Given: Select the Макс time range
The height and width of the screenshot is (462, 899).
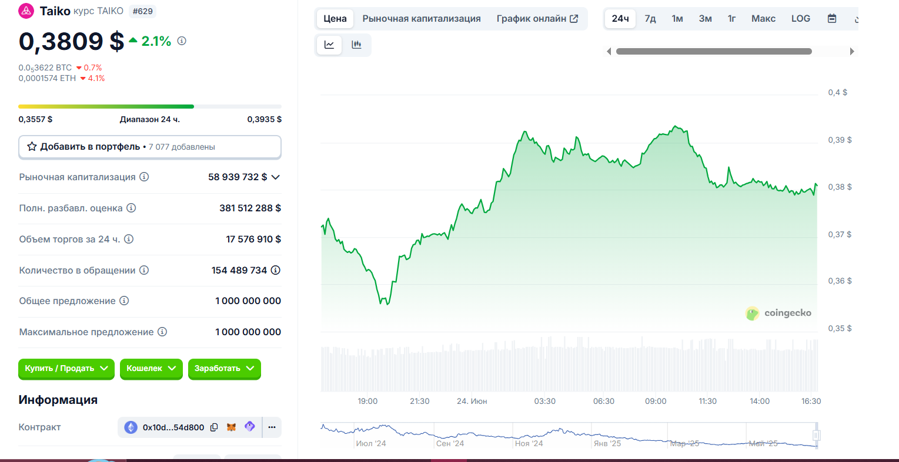Looking at the screenshot, I should pos(763,19).
